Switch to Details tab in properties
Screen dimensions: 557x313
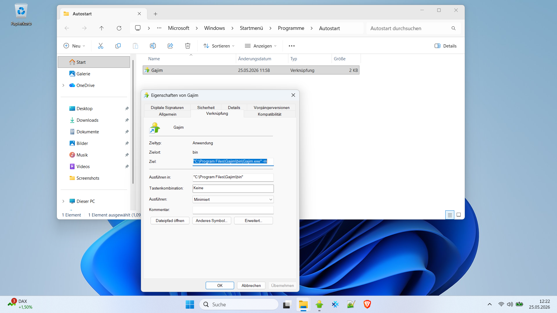coord(234,108)
